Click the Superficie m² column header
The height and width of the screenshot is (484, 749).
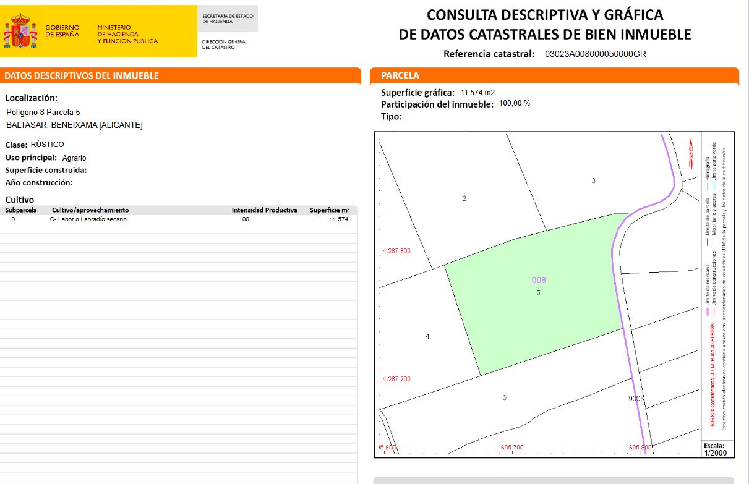tap(329, 210)
